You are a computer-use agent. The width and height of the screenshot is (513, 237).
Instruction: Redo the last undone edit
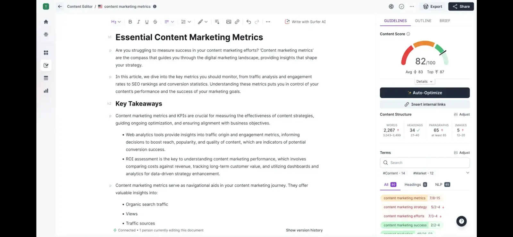click(x=257, y=22)
